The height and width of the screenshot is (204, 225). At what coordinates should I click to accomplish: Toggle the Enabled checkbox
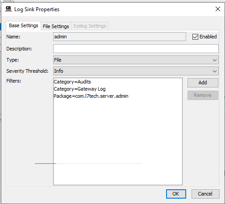pos(195,37)
